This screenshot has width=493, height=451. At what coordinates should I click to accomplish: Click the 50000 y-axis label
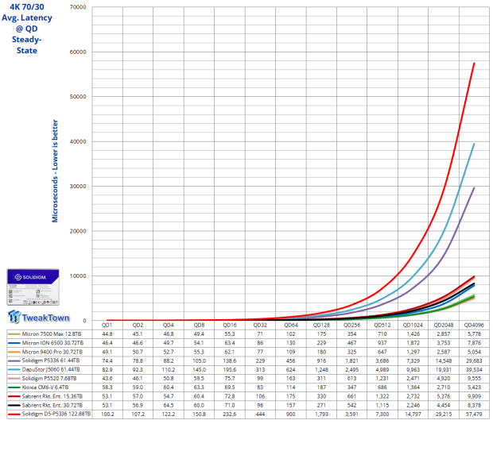pos(78,96)
